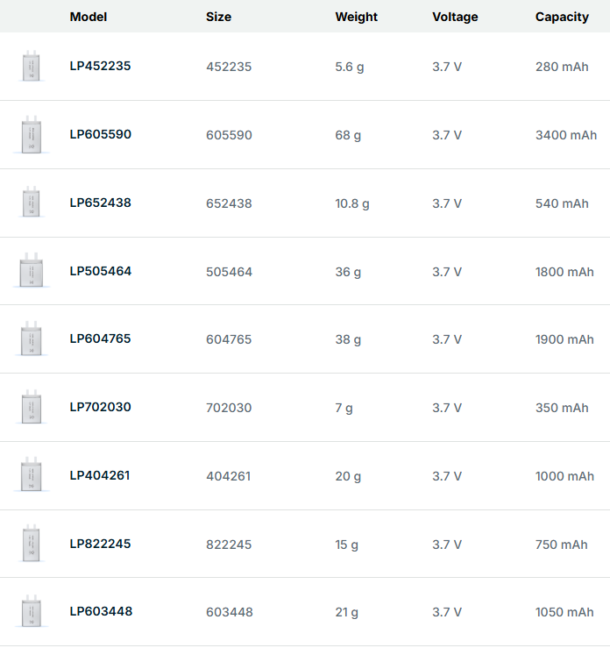610x648 pixels.
Task: Select the LP702030 model name
Action: coord(100,407)
